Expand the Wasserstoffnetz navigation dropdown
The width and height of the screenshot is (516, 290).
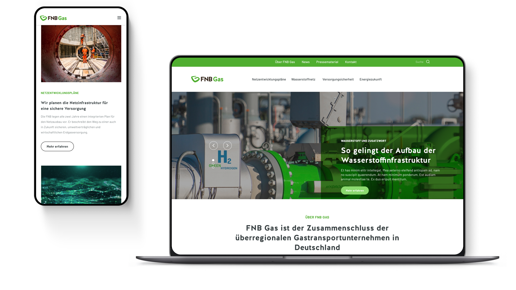[x=303, y=79]
